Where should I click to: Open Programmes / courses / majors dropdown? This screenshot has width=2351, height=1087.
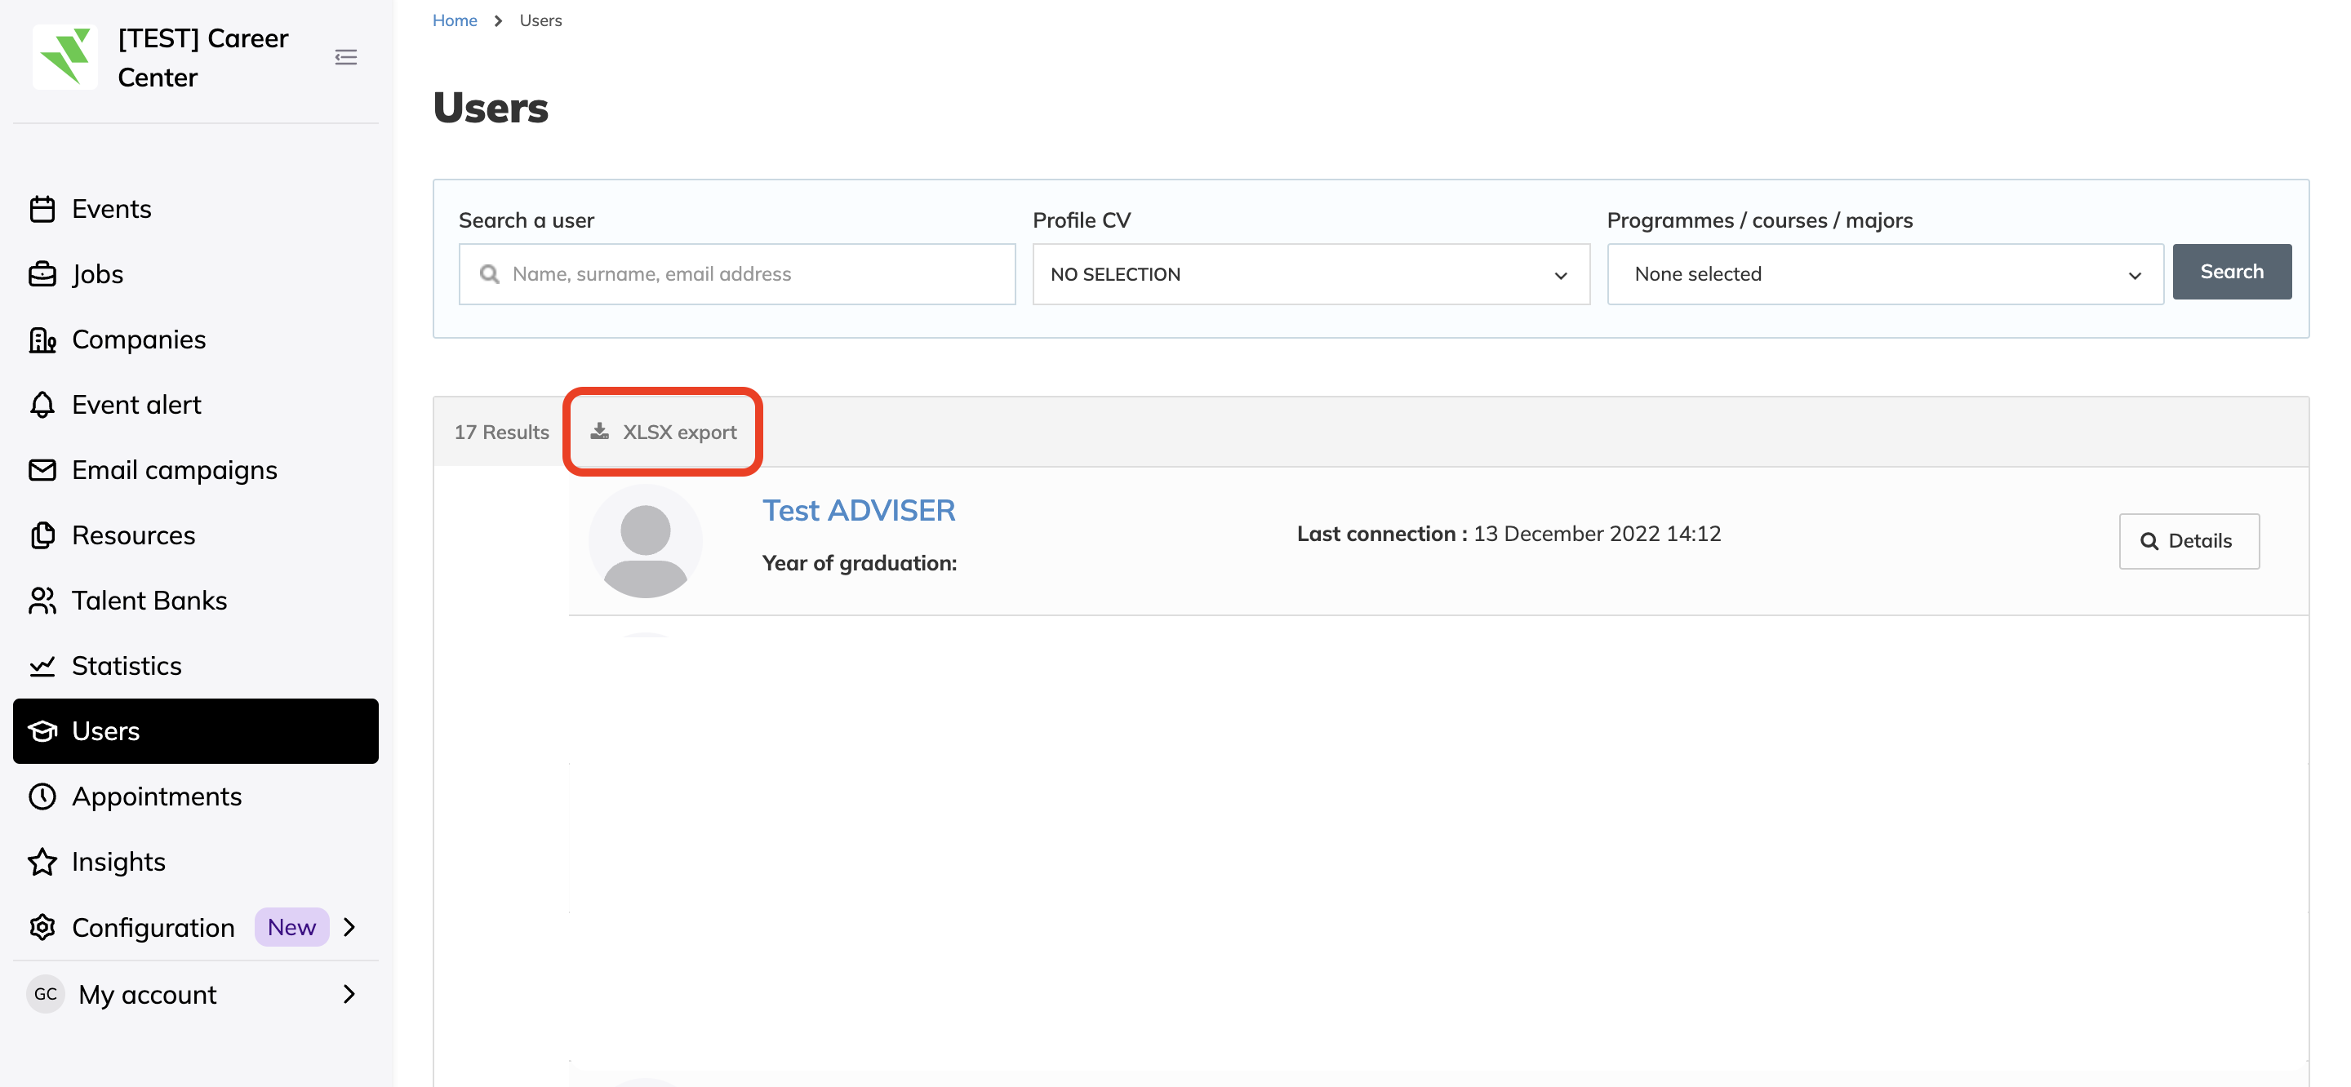pyautogui.click(x=1885, y=274)
